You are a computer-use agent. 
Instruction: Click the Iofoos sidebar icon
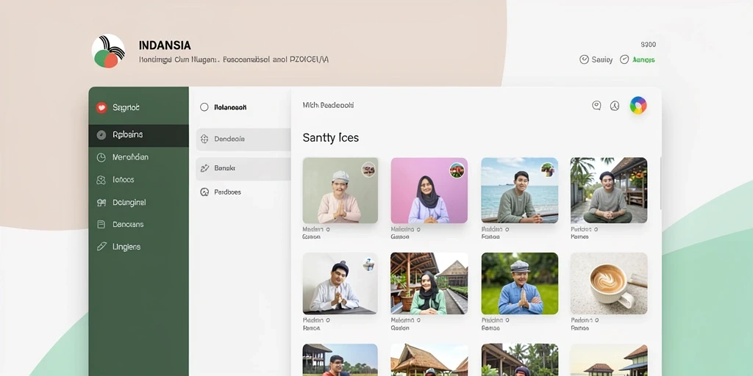(x=101, y=180)
